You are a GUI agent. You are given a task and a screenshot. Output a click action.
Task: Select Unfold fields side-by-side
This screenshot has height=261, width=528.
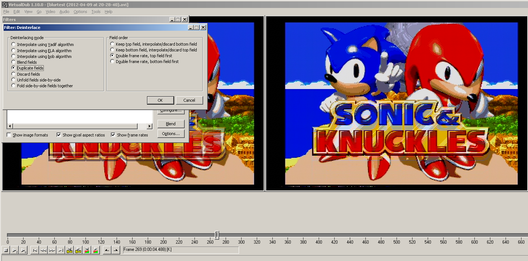click(x=36, y=80)
